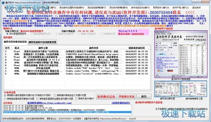Select the row HTML格式说明
Screen dimensions: 211x122
pos(77,68)
